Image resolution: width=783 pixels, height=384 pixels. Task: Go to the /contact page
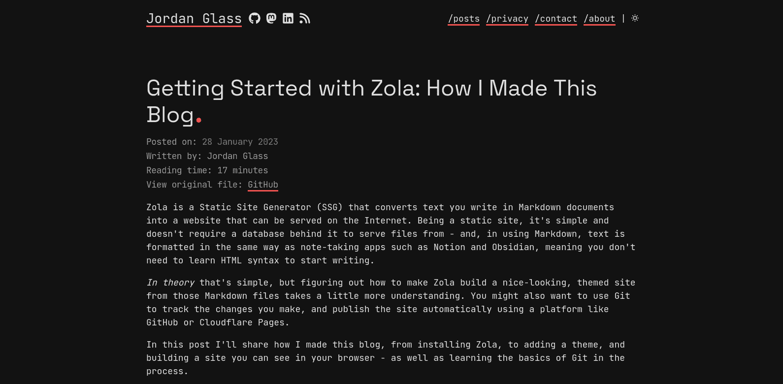[x=555, y=19]
